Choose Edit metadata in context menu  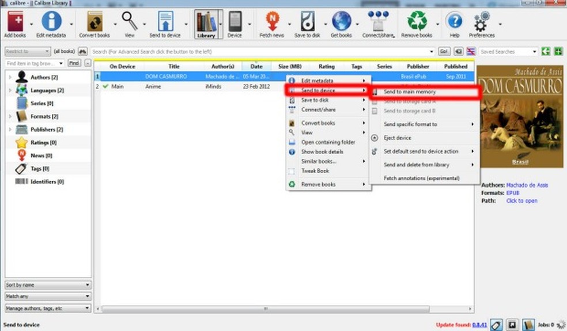point(328,81)
